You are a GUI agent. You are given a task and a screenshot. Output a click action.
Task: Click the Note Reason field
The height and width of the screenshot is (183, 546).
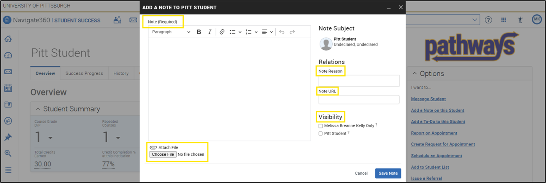pos(359,81)
